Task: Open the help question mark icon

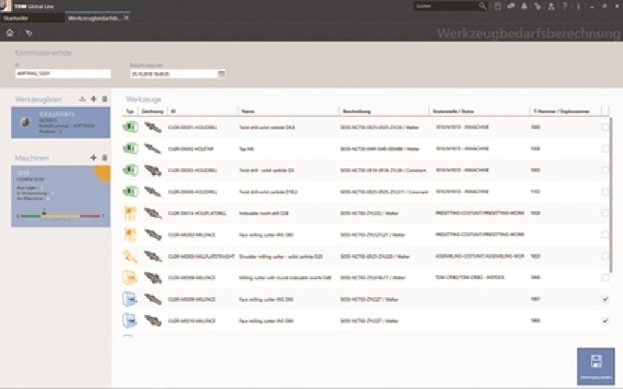Action: 564,6
